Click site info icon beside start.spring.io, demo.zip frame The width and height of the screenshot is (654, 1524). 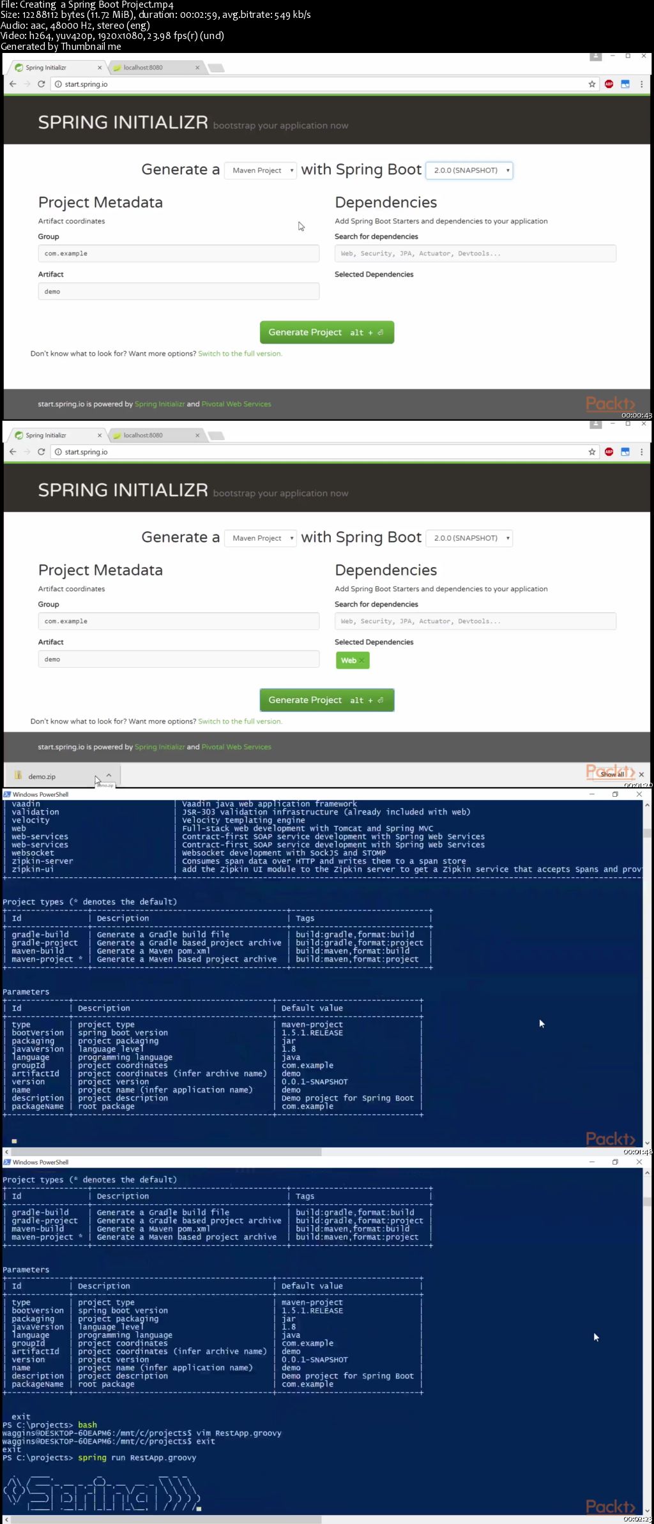coord(58,451)
